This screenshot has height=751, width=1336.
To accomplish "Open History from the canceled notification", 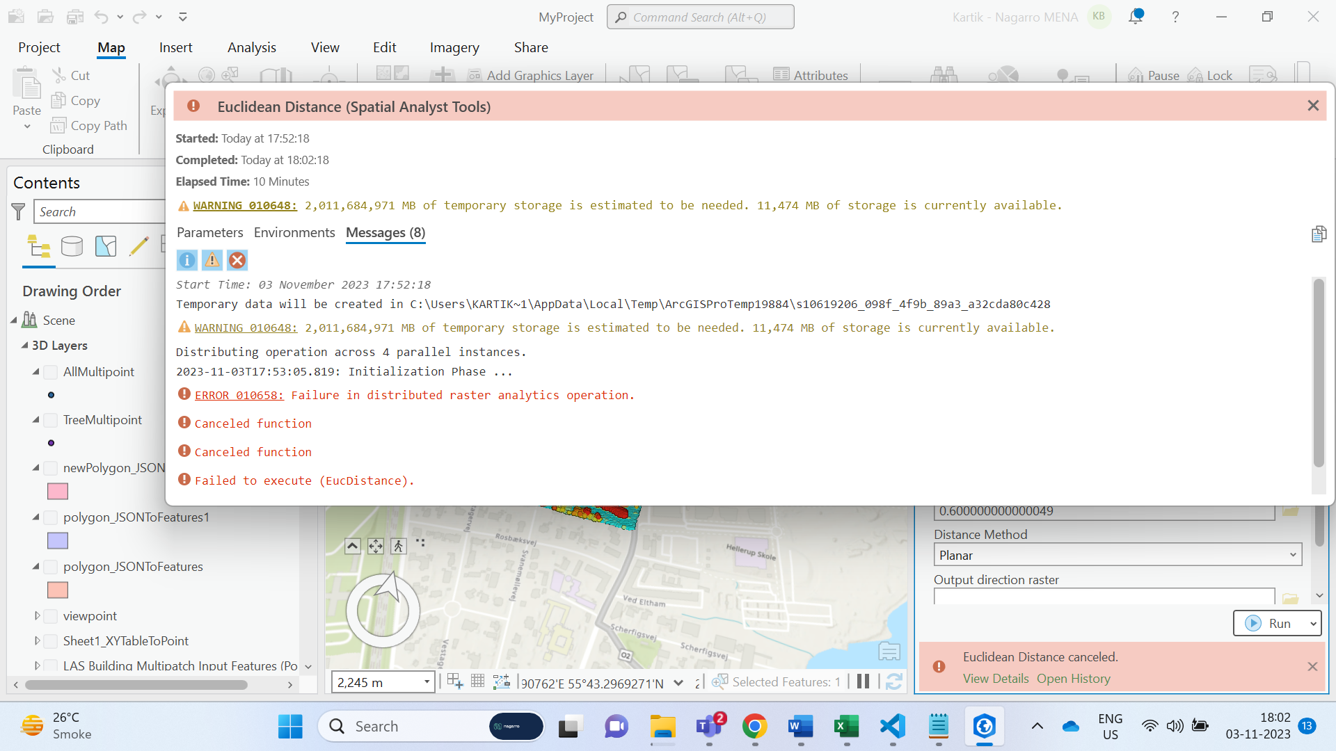I will point(1074,679).
